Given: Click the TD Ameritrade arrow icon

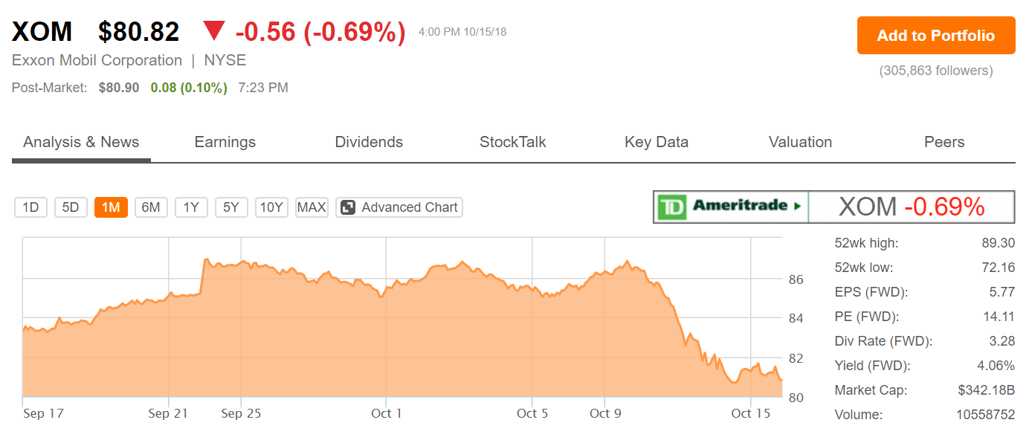Looking at the screenshot, I should tap(798, 206).
